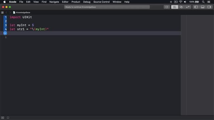This screenshot has height=120, width=214.
Task: Open the related items grid menu
Action: point(2,13)
